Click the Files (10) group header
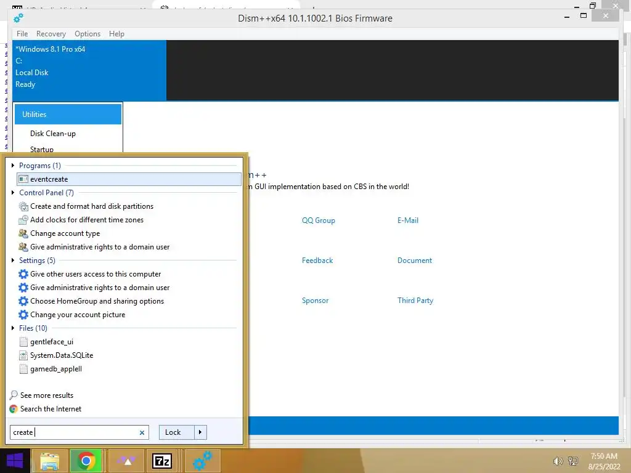This screenshot has width=631, height=473. (33, 328)
